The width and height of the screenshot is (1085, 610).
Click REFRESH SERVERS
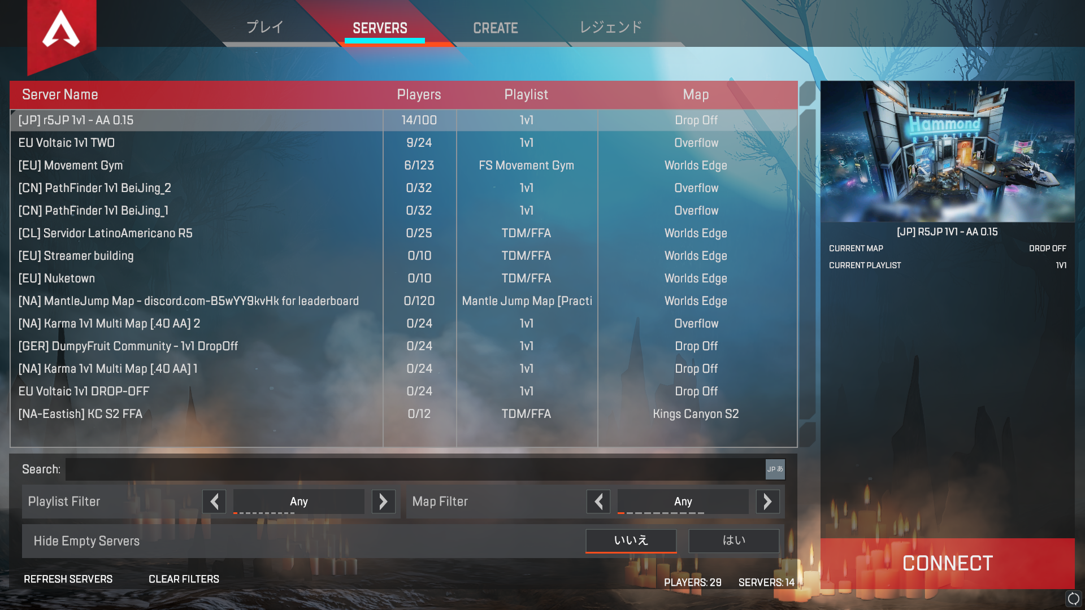68,579
